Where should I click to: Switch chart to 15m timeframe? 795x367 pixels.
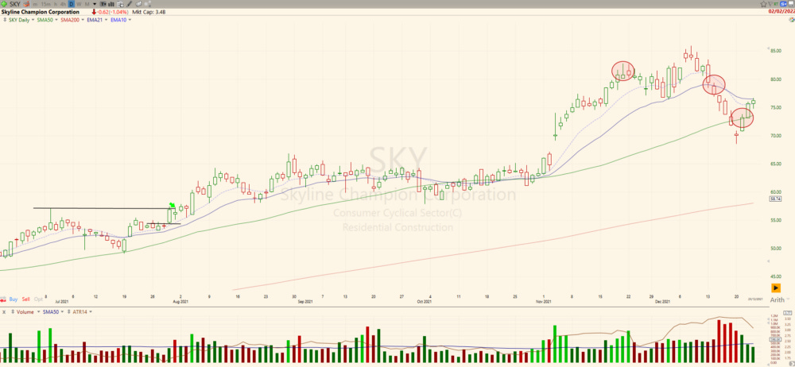click(45, 4)
